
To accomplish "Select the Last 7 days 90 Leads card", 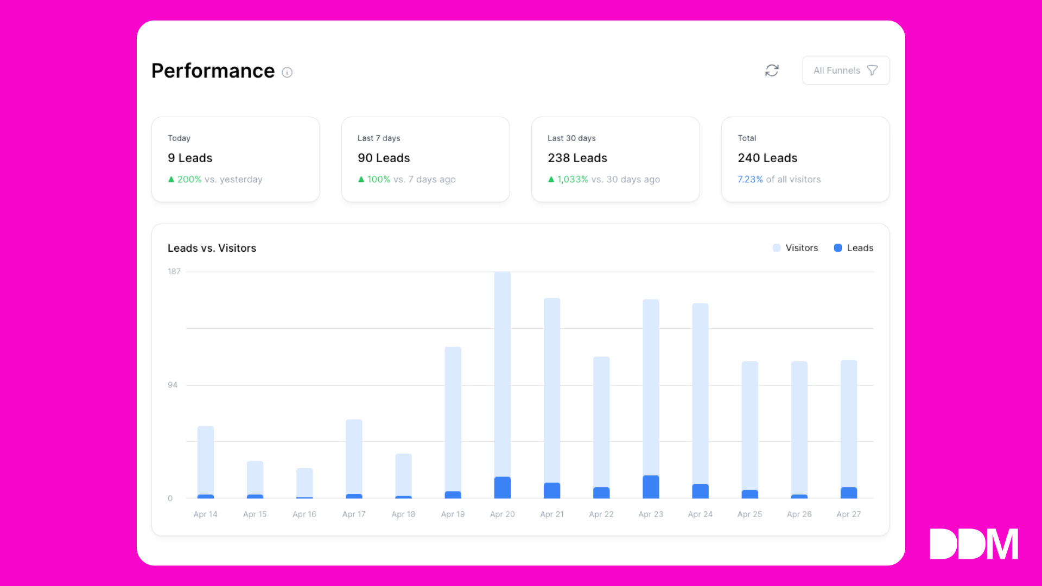I will tap(425, 159).
